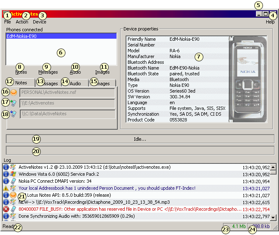Select the Windows Vista 6.0 log entry text
279x235 pixels.
coord(59,174)
